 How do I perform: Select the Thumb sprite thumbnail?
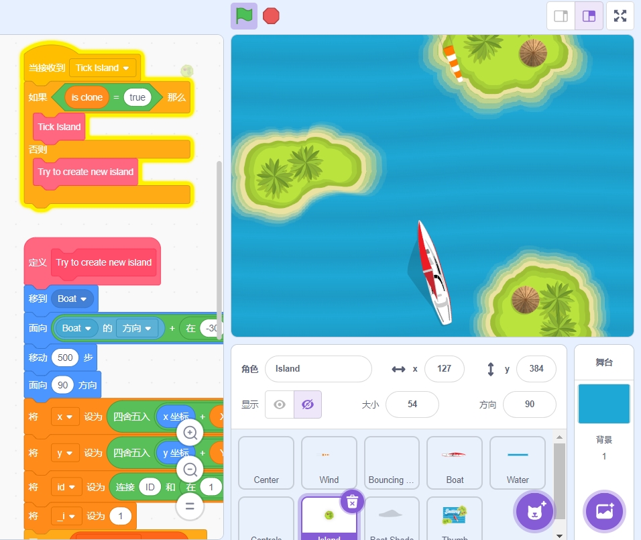click(x=455, y=518)
